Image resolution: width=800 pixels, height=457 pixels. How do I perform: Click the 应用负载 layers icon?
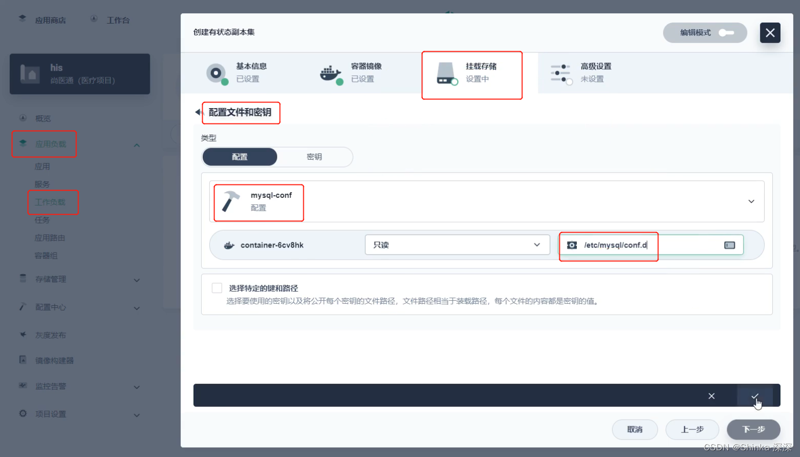click(x=23, y=143)
